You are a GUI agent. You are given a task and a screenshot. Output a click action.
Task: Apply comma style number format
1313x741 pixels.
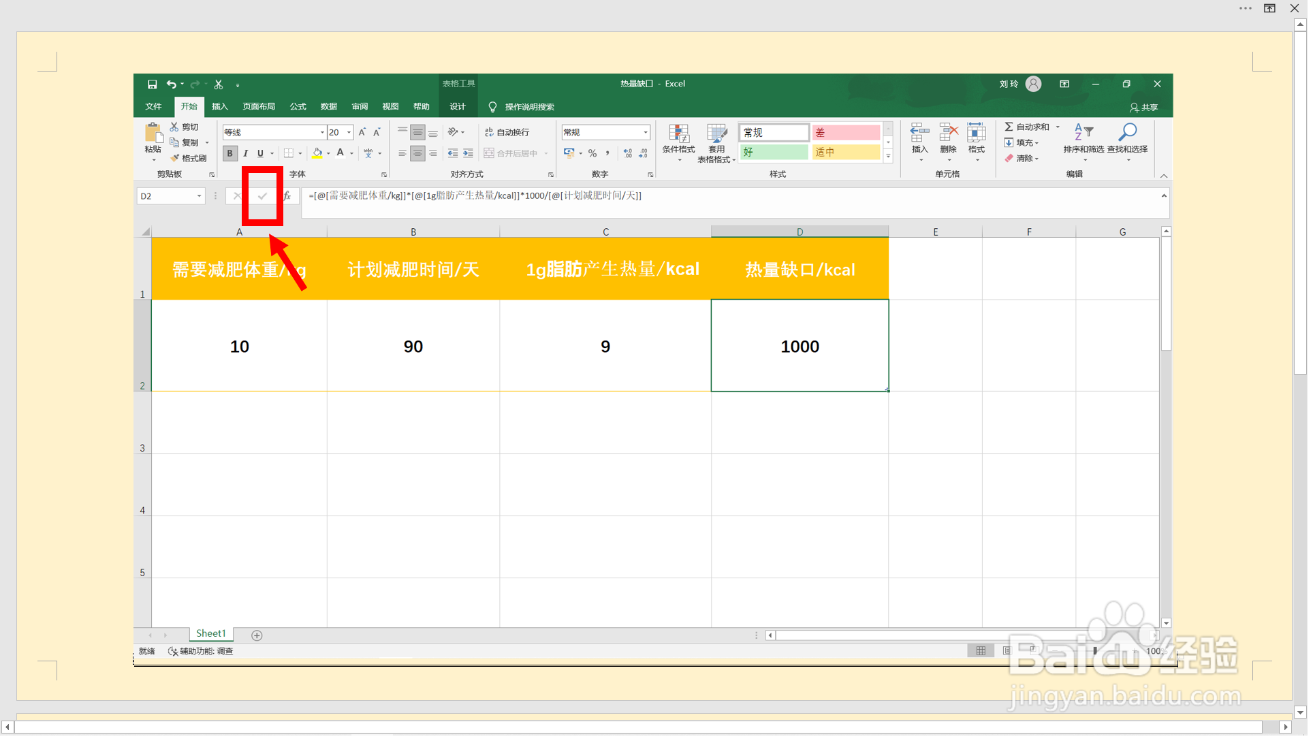pos(607,153)
